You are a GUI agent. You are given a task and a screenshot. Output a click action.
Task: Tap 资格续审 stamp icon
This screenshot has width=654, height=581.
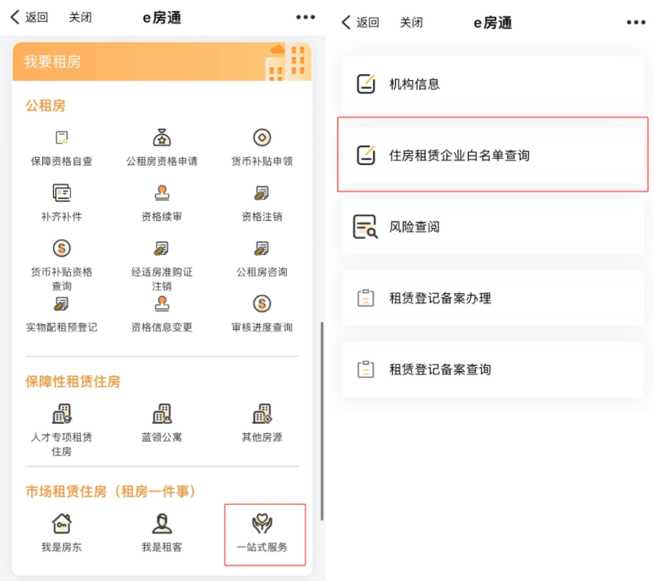(x=162, y=193)
